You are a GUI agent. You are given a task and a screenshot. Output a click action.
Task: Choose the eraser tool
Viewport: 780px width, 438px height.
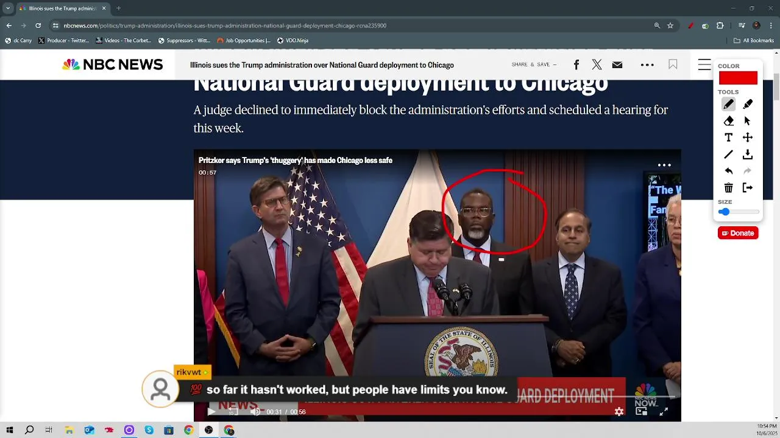728,121
